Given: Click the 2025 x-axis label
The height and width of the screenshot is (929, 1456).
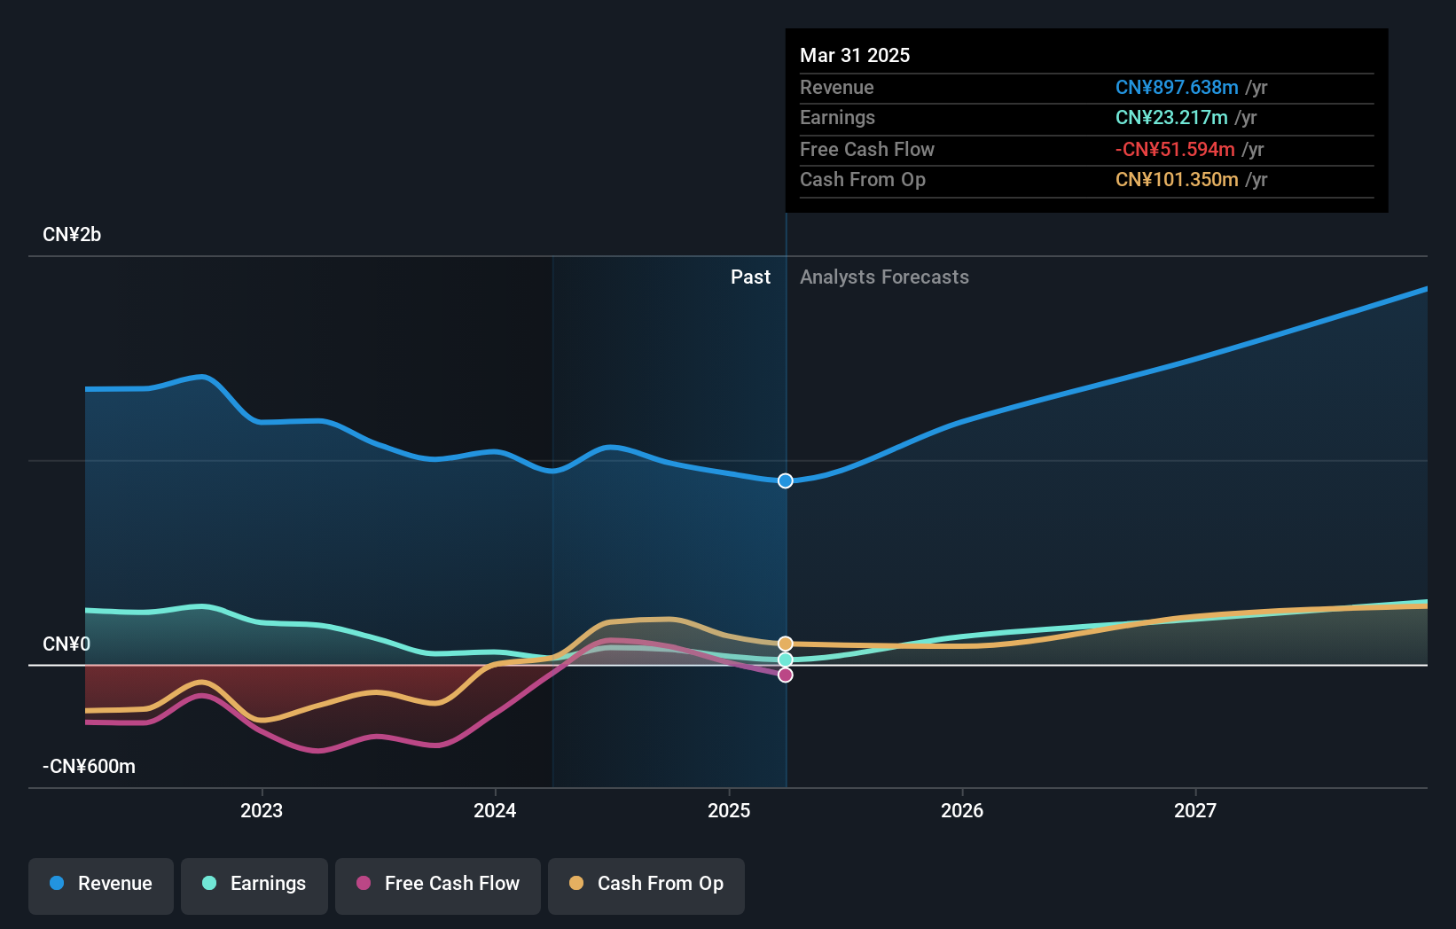Looking at the screenshot, I should (729, 810).
